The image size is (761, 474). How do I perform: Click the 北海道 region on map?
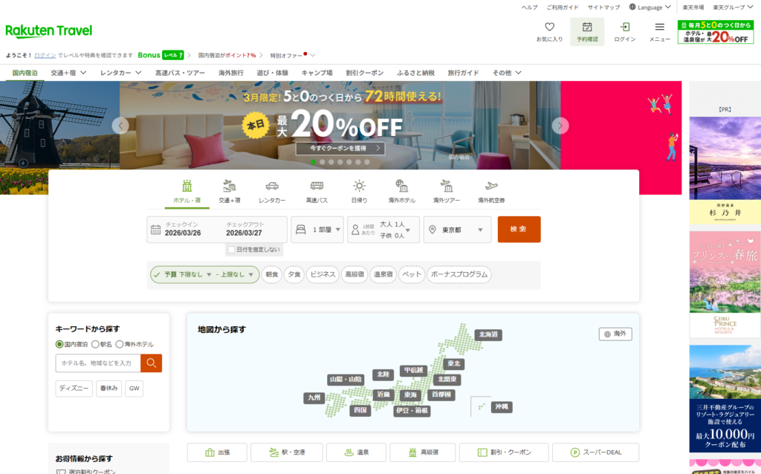click(488, 335)
